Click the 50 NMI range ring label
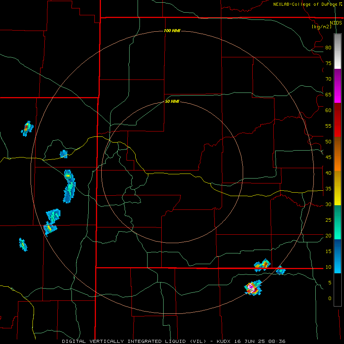Viewport: 344px width, 344px height. [172, 101]
